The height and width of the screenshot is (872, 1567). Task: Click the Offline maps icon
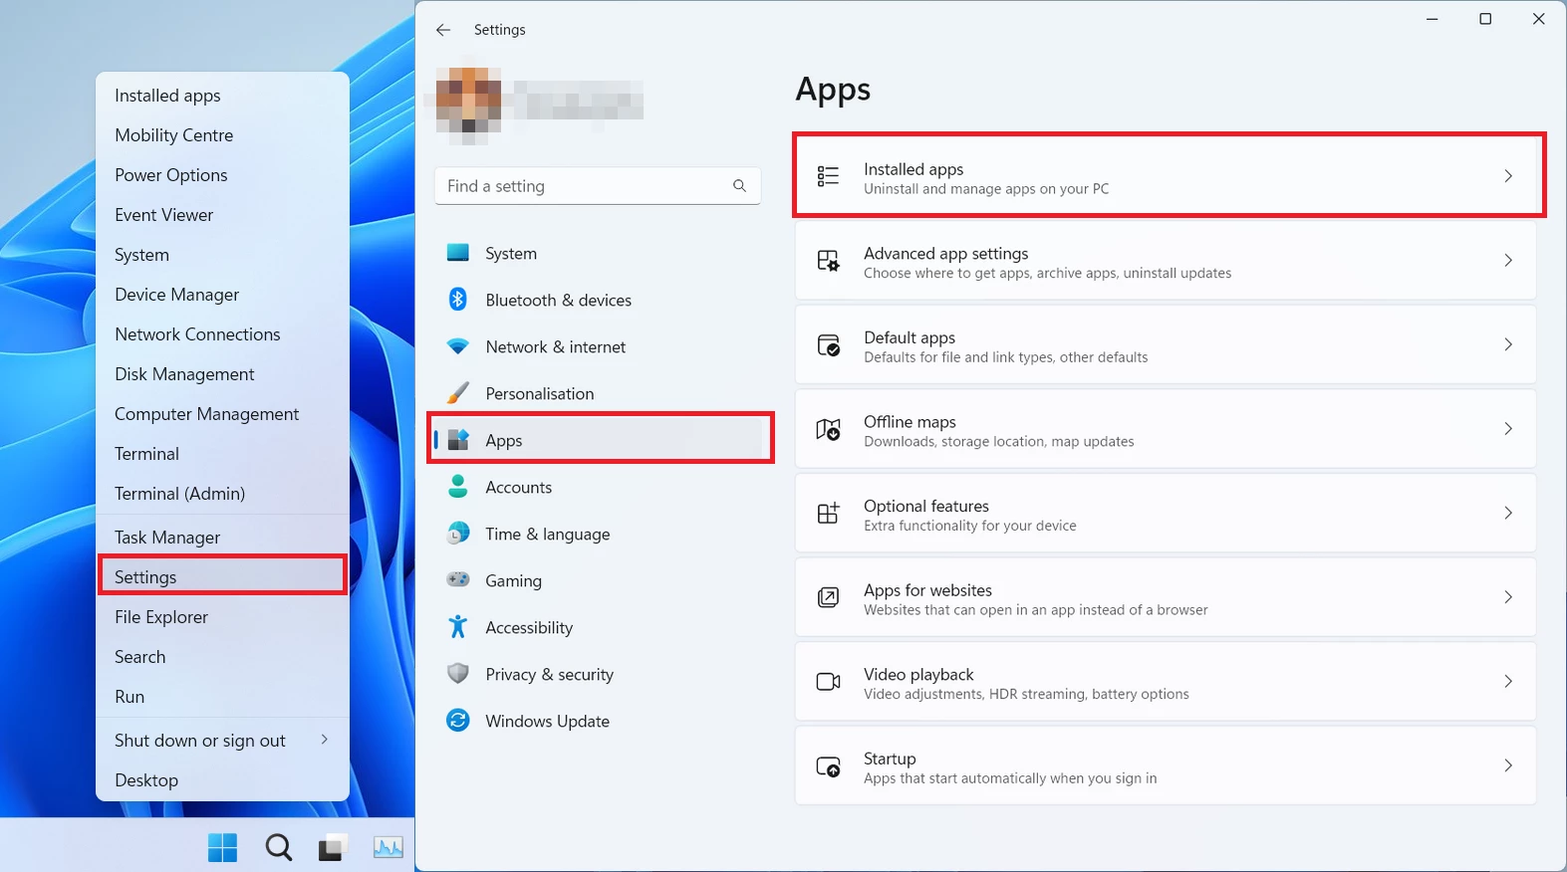828,429
